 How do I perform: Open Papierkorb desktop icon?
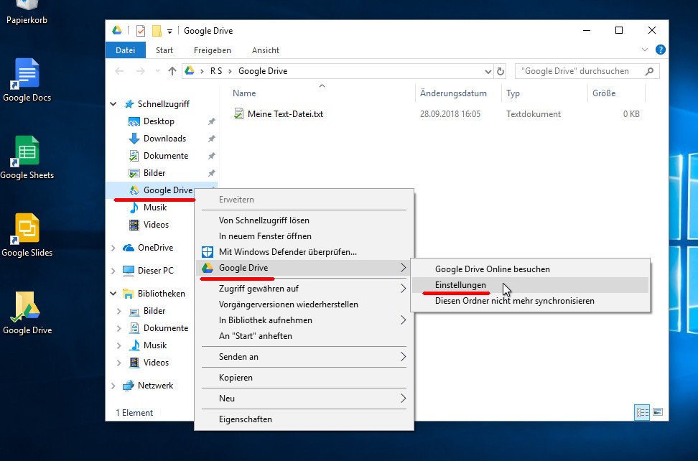pyautogui.click(x=27, y=12)
